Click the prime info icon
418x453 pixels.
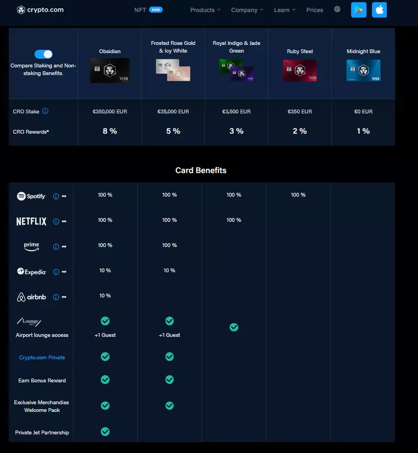[56, 246]
